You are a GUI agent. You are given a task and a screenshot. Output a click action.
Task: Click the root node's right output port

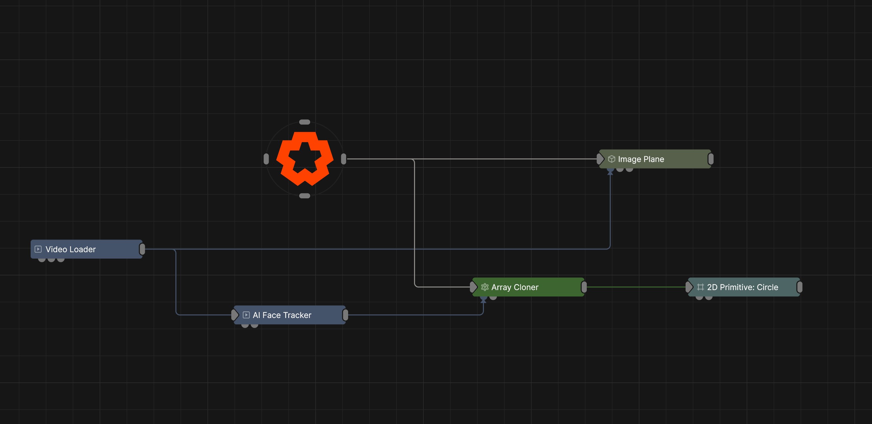click(x=343, y=159)
